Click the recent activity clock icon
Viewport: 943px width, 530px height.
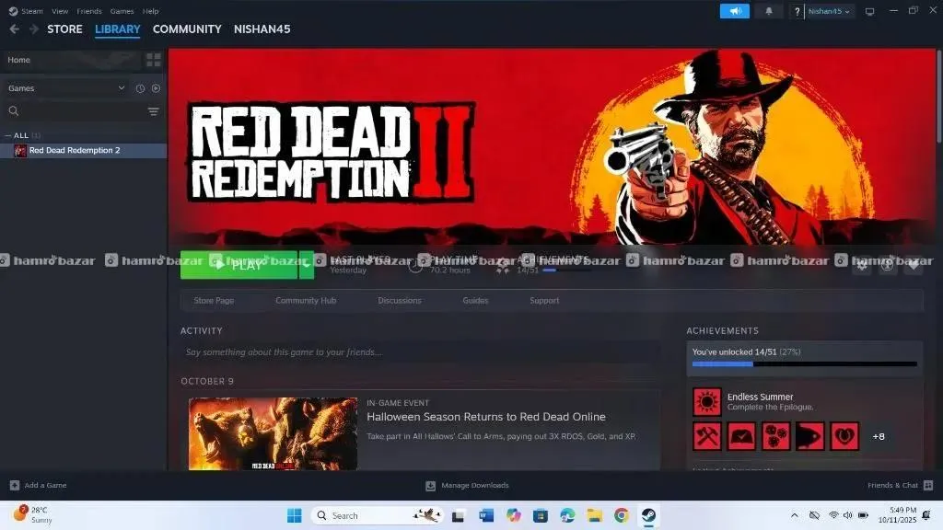point(140,88)
